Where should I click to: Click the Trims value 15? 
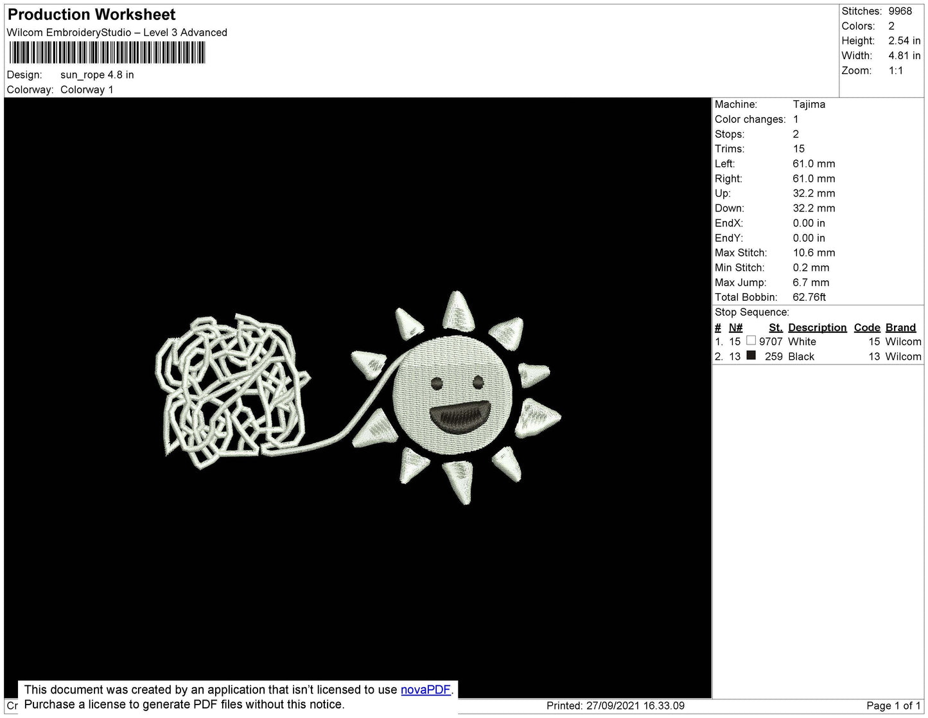(x=798, y=149)
